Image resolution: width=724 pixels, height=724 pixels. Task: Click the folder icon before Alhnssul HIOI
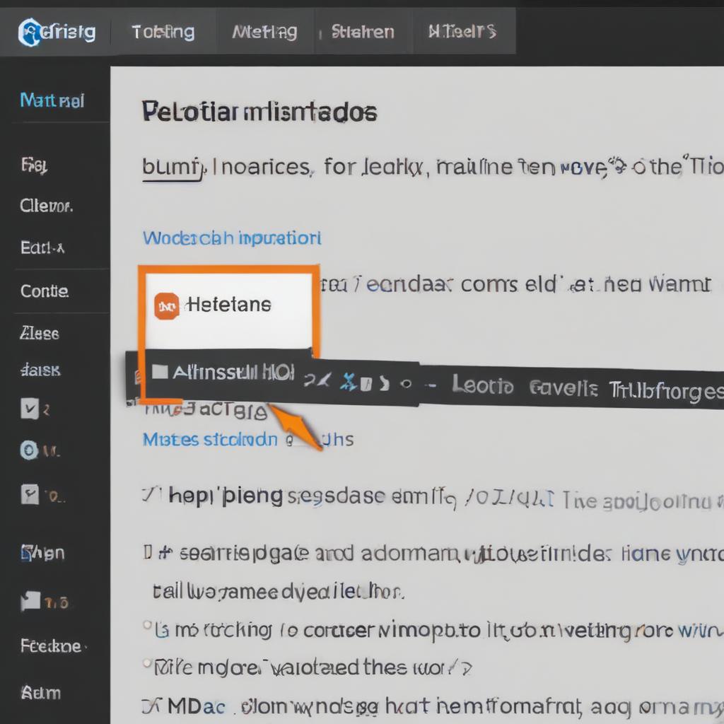tap(160, 372)
